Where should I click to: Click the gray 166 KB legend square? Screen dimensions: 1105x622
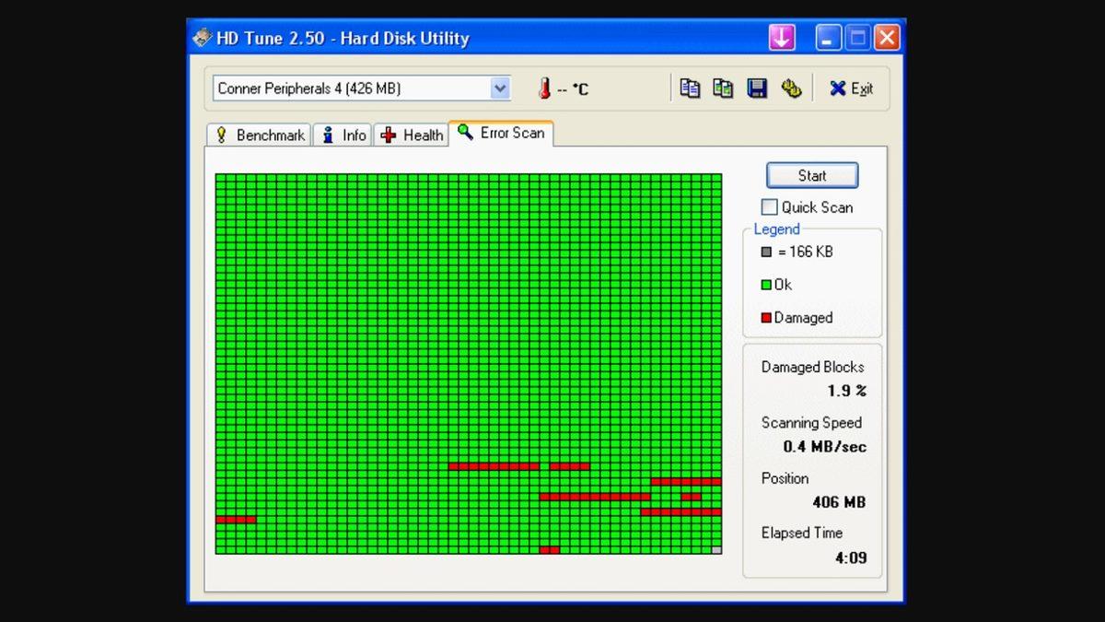click(x=766, y=252)
